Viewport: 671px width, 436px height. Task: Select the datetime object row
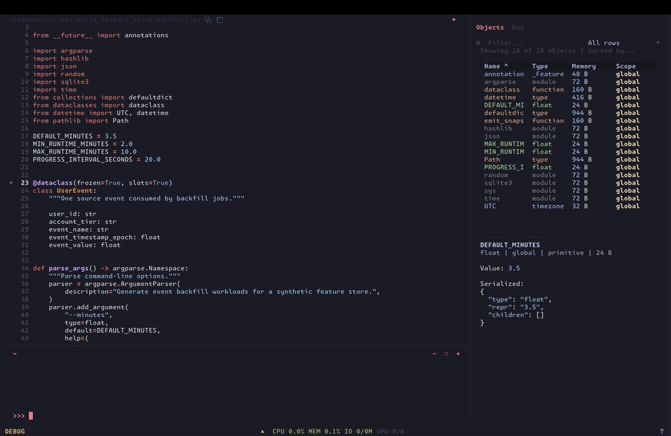tap(569, 97)
